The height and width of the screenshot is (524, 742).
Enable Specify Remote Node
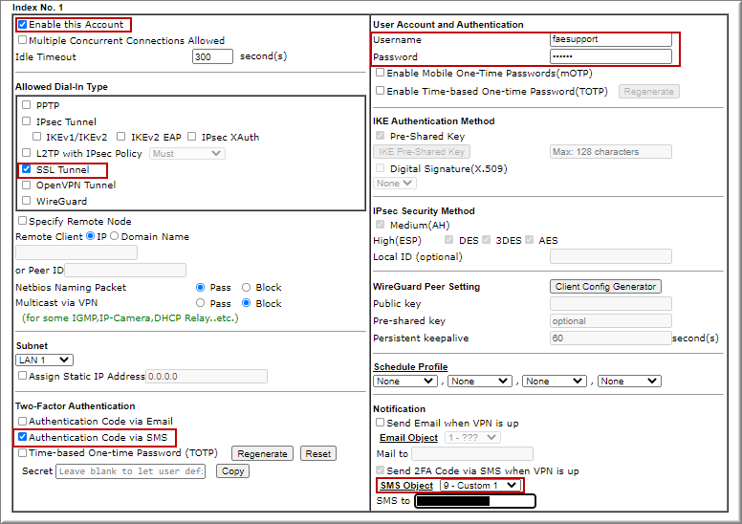pyautogui.click(x=22, y=221)
